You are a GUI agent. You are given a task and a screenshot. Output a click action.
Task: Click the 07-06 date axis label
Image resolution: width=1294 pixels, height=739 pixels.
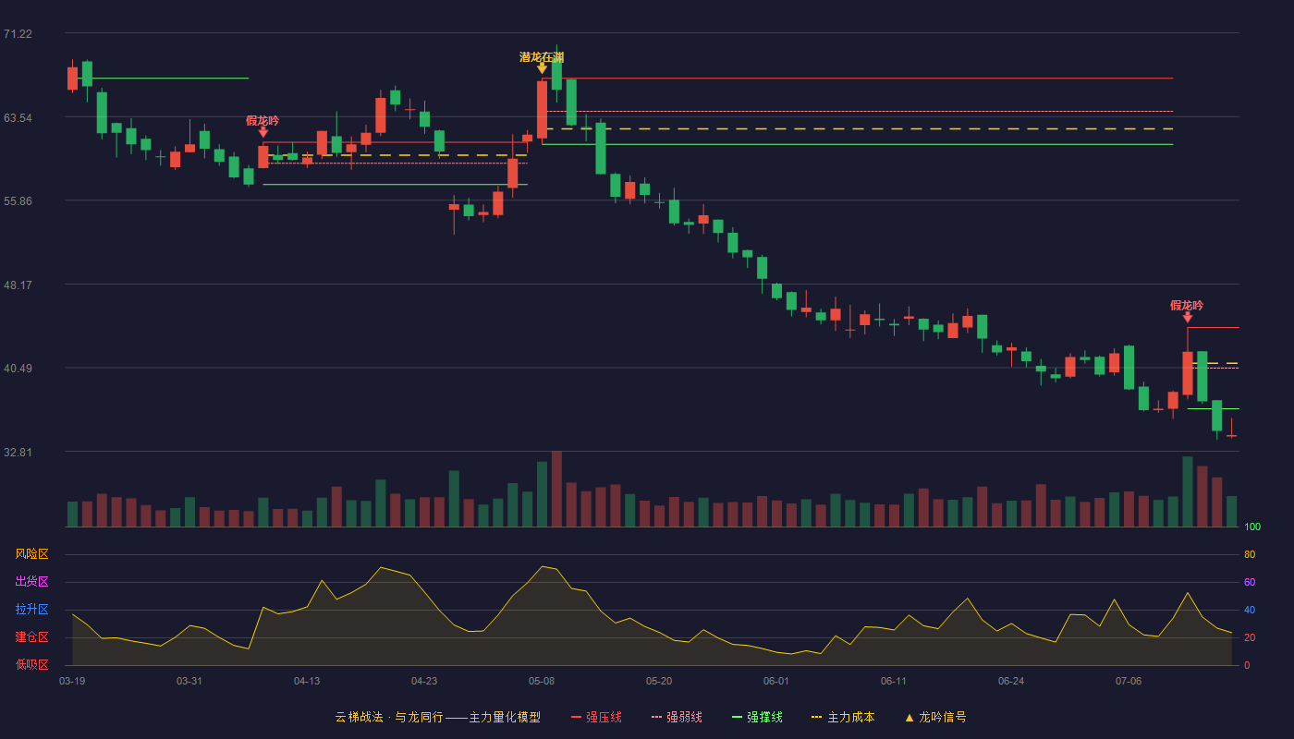coord(1129,681)
